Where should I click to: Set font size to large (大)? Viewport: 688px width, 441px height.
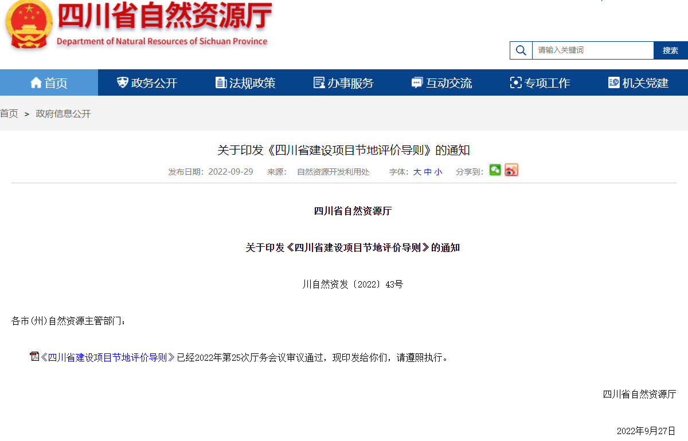click(x=417, y=172)
